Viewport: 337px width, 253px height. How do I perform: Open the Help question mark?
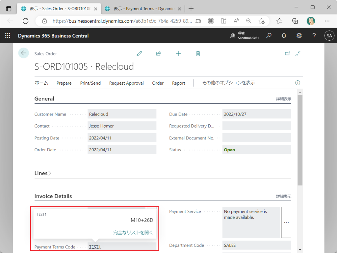[x=314, y=35]
